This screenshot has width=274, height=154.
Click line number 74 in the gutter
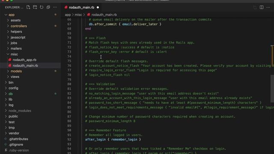[69, 56]
